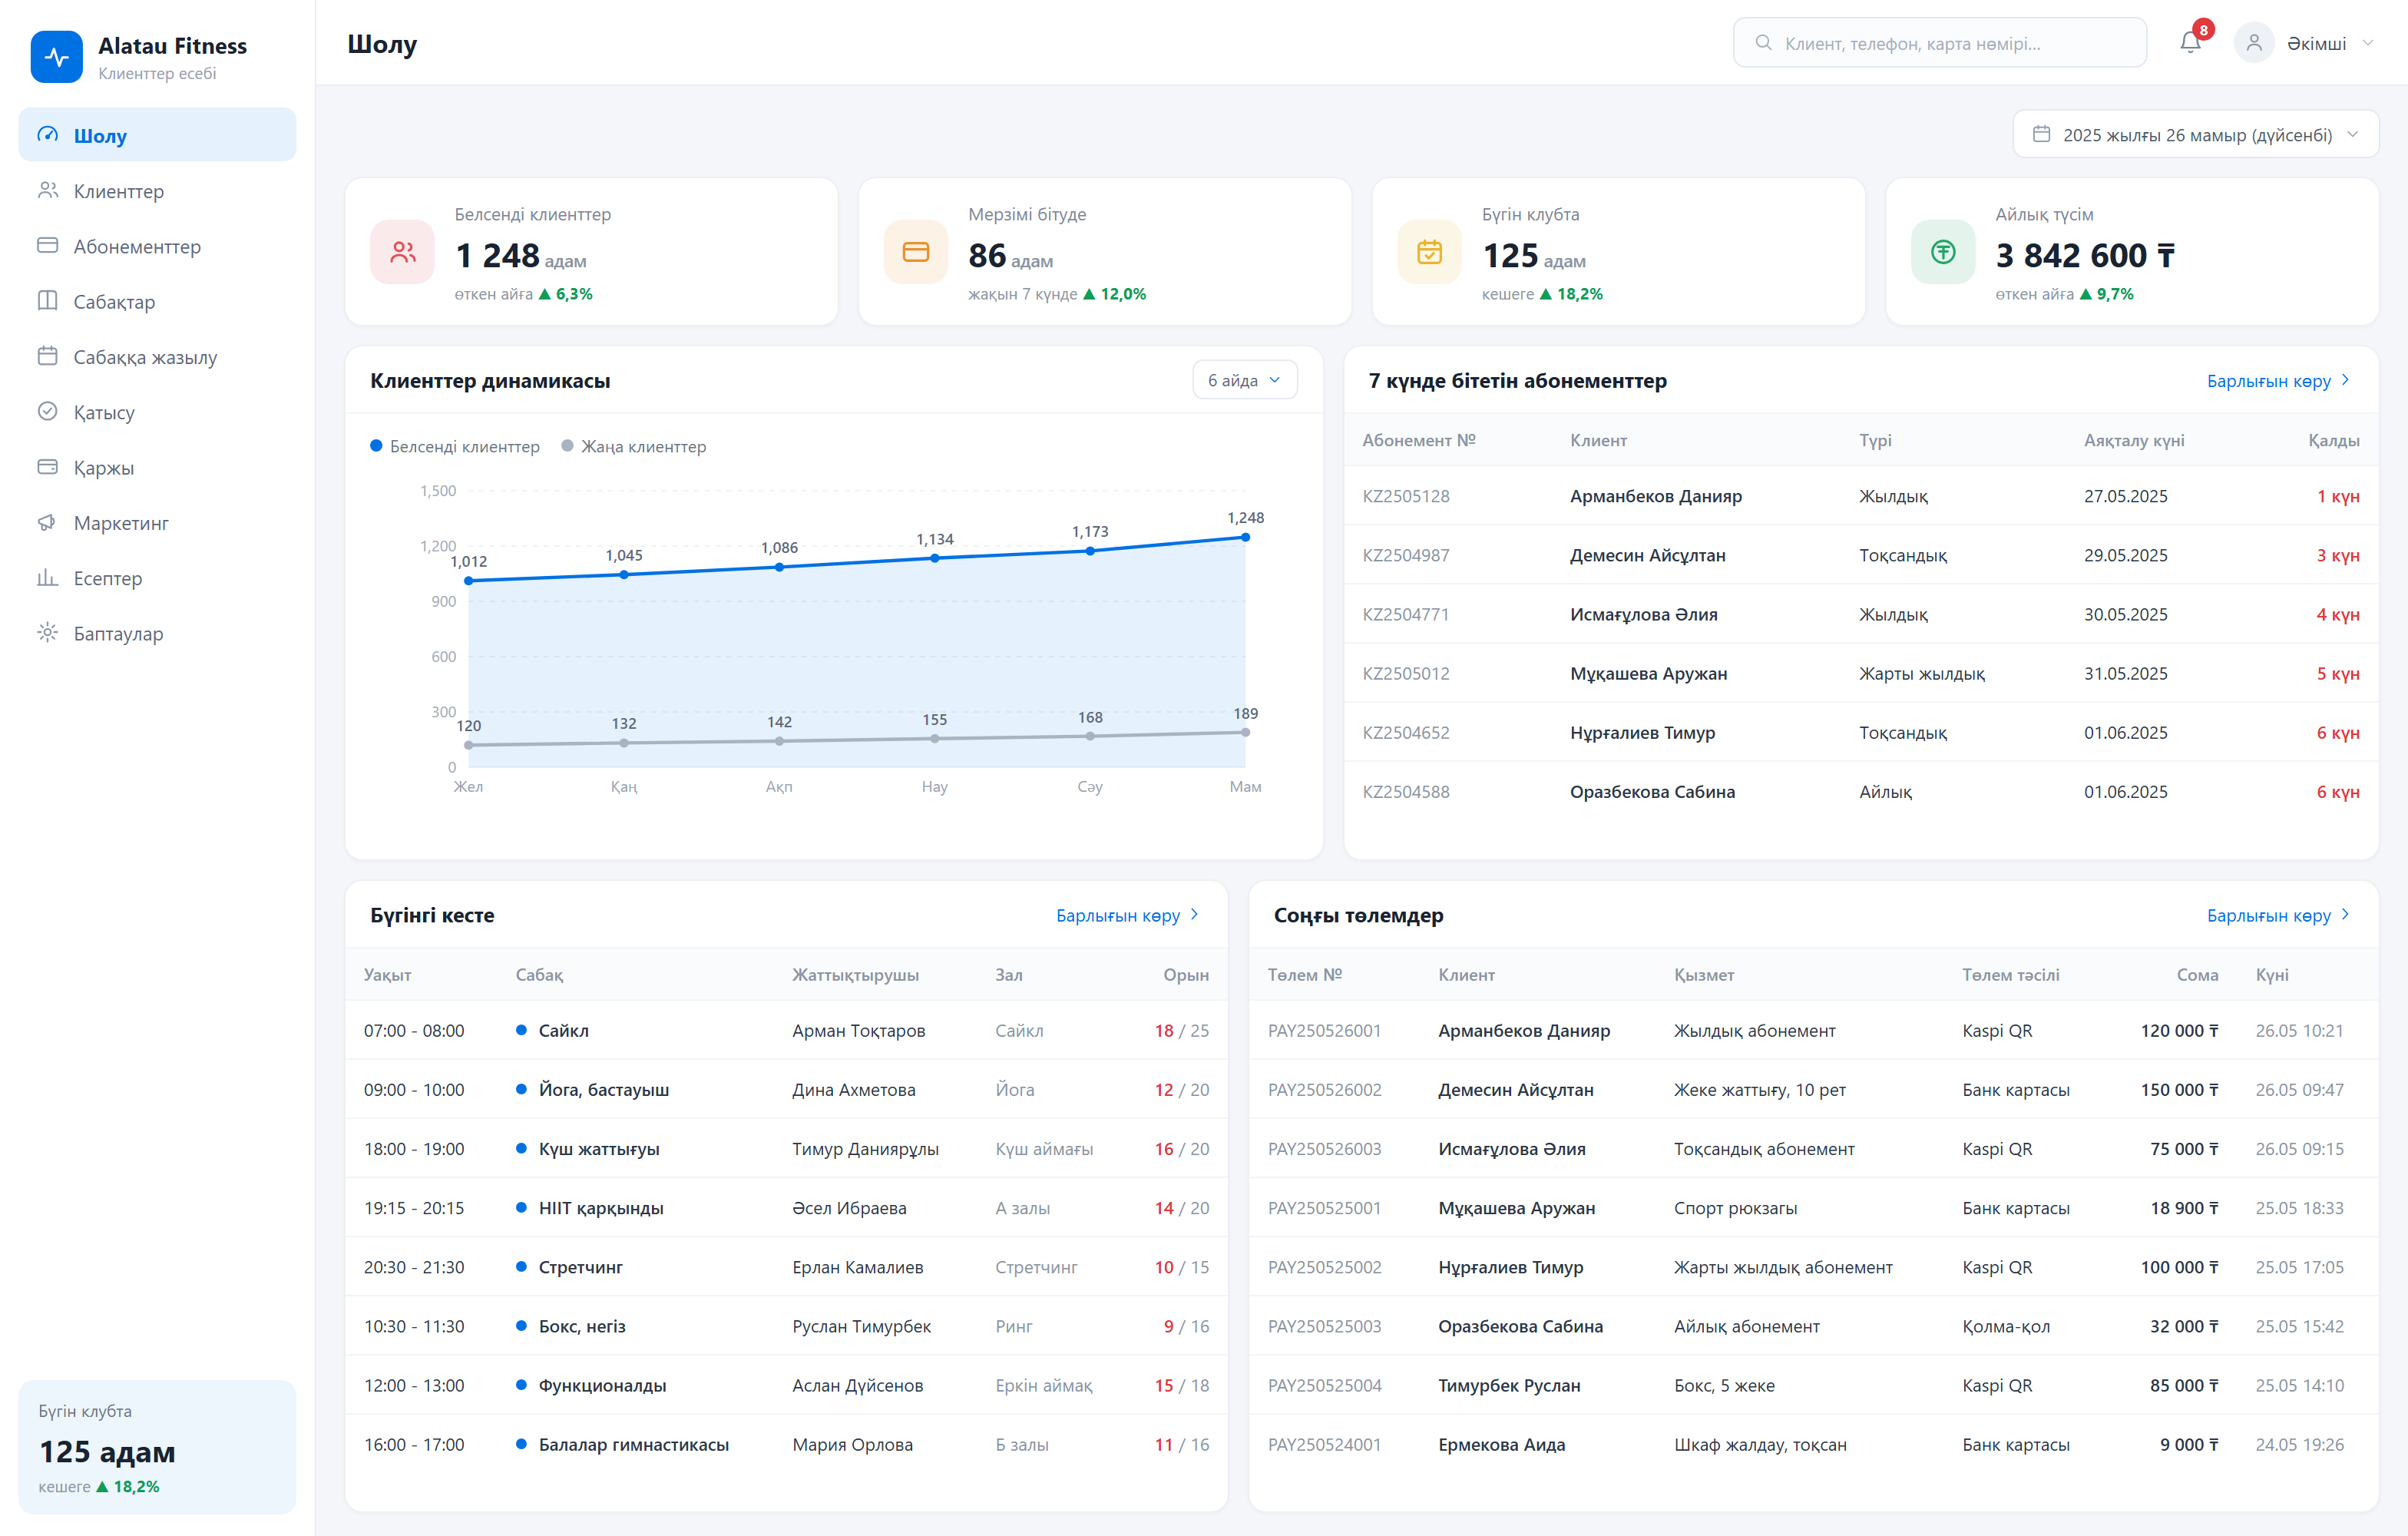Screen dimensions: 2408x1536
Task: Click the user avatar icon
Action: pyautogui.click(x=2254, y=43)
